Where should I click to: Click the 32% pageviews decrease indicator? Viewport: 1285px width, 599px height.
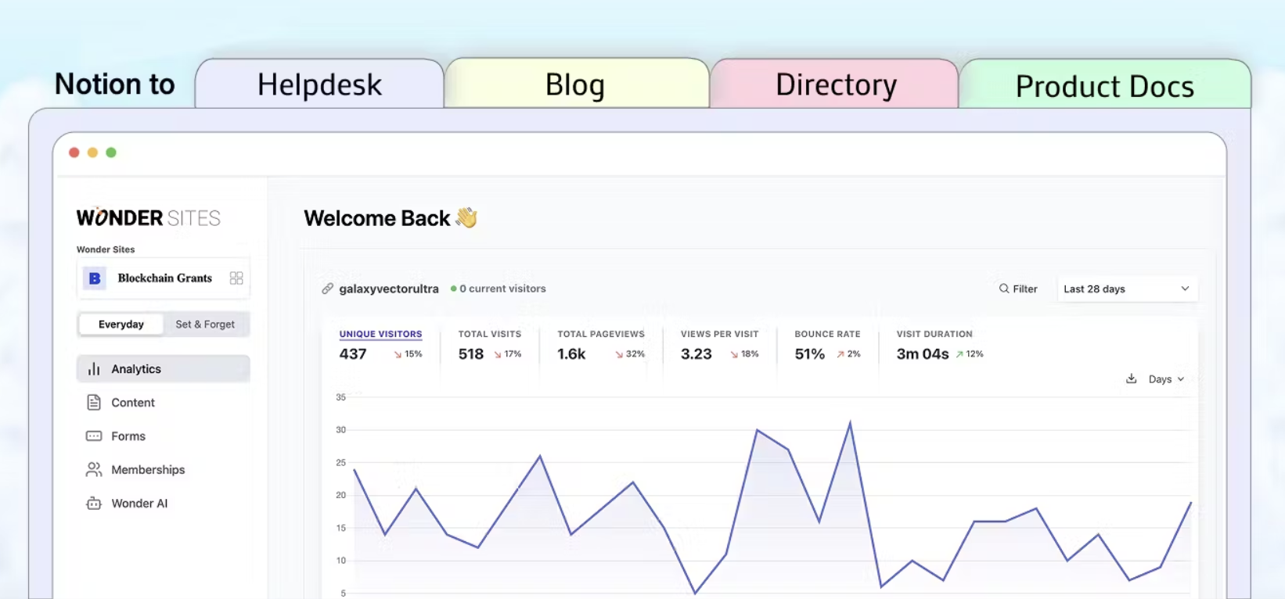coord(630,354)
